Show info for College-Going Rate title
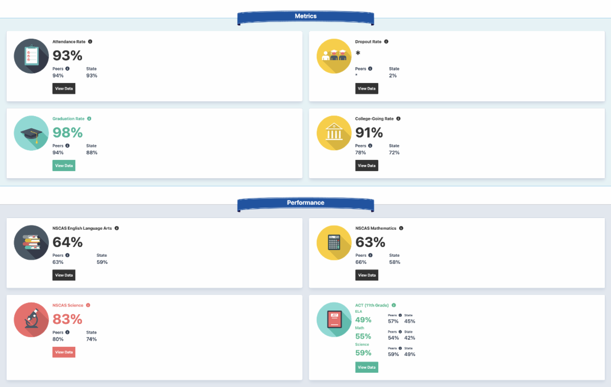 pos(398,119)
